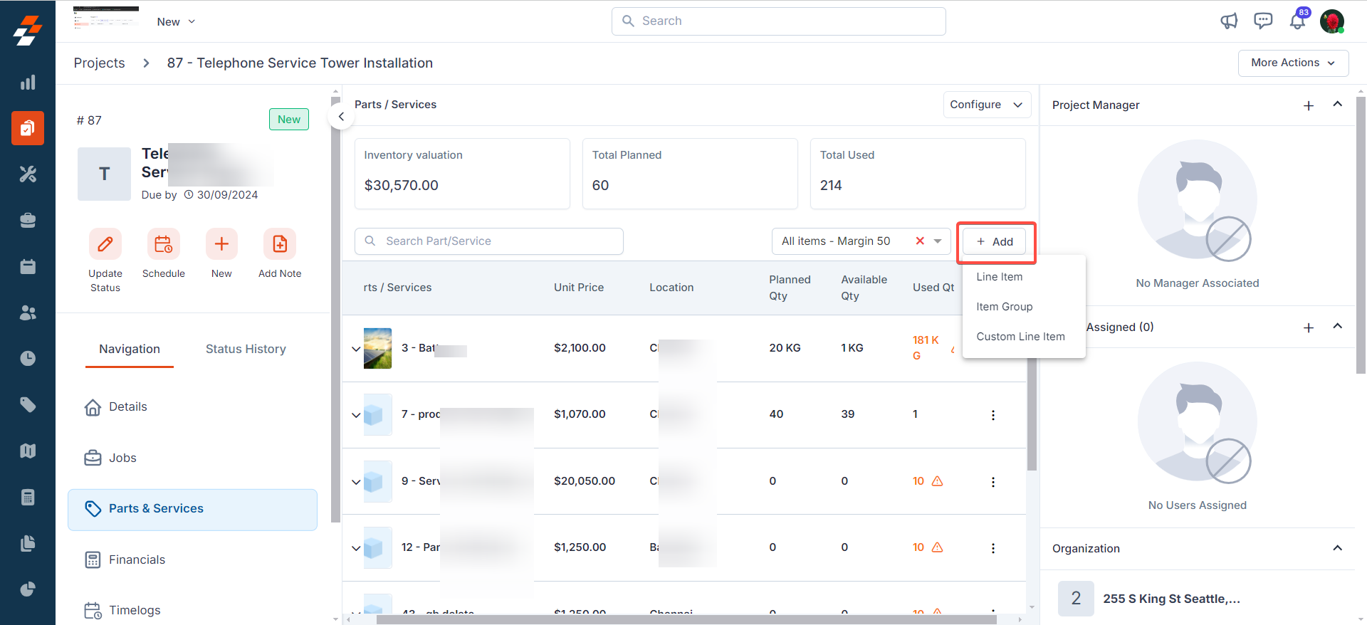Open three-dot menu for item 7 row
Screen dimensions: 1367x625
pyautogui.click(x=993, y=415)
